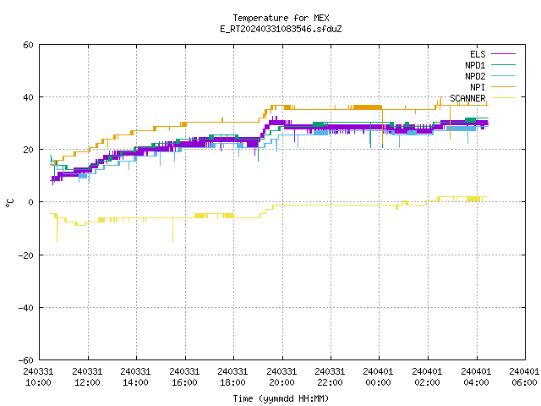Click the x-axis tick 240331 10:00
Viewport: 541px width, 406px height.
point(38,377)
